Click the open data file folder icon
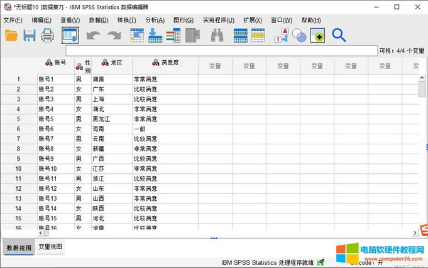This screenshot has height=268, width=428. (11, 36)
